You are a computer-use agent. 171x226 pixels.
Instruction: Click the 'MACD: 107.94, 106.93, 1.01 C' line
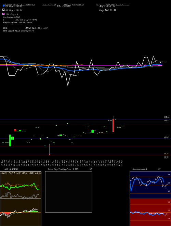coord(18,23)
